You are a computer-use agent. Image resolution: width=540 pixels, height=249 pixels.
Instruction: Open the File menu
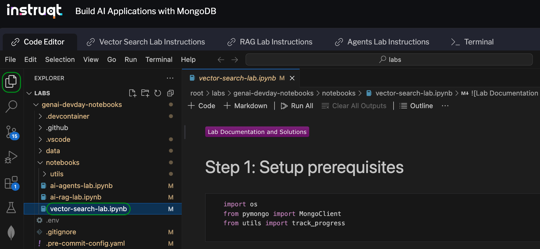pyautogui.click(x=10, y=59)
